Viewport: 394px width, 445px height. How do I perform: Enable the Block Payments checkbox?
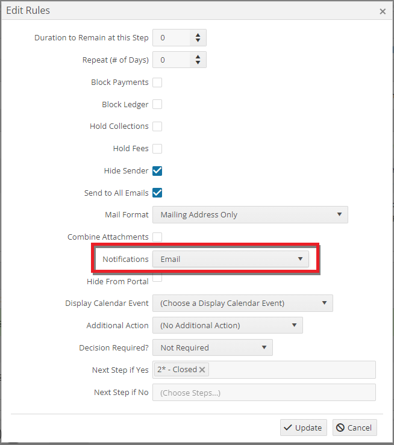click(x=157, y=82)
